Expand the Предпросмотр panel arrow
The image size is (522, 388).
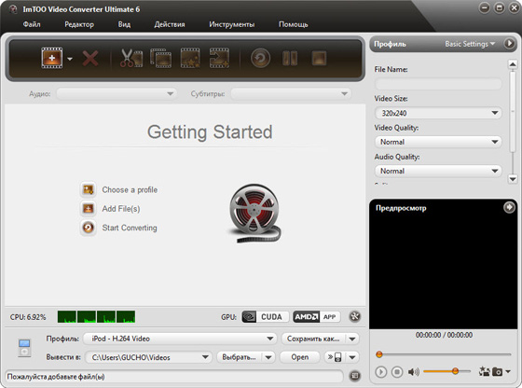(x=509, y=207)
